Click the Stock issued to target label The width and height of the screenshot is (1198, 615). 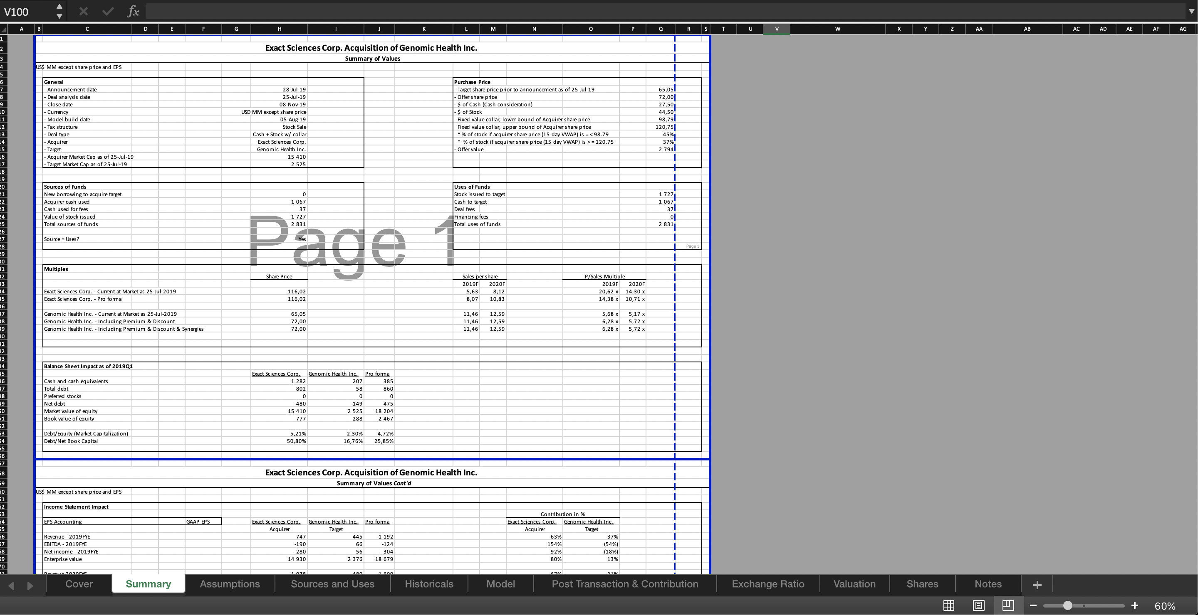[x=480, y=194]
